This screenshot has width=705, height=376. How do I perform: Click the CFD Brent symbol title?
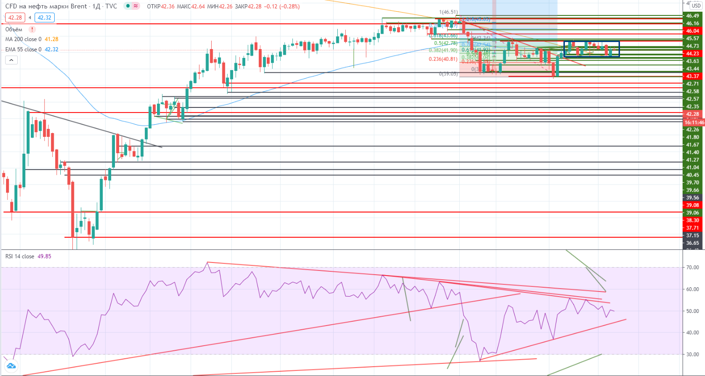[60, 7]
